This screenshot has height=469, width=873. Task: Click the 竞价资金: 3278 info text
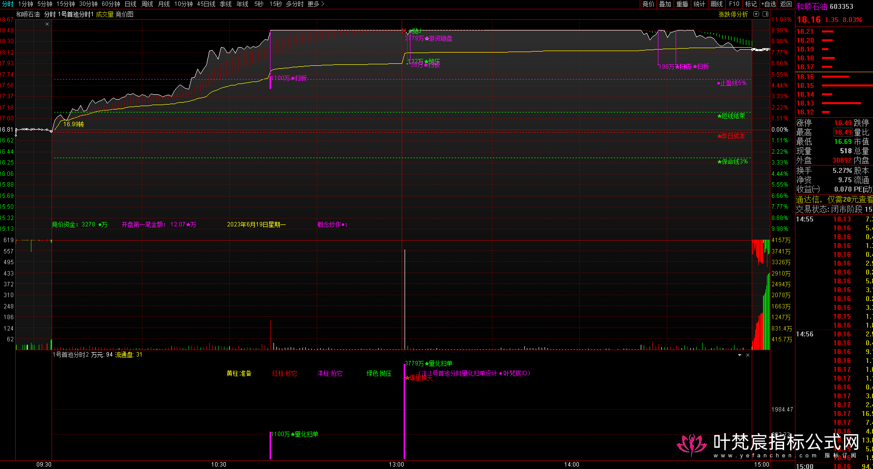[x=80, y=224]
